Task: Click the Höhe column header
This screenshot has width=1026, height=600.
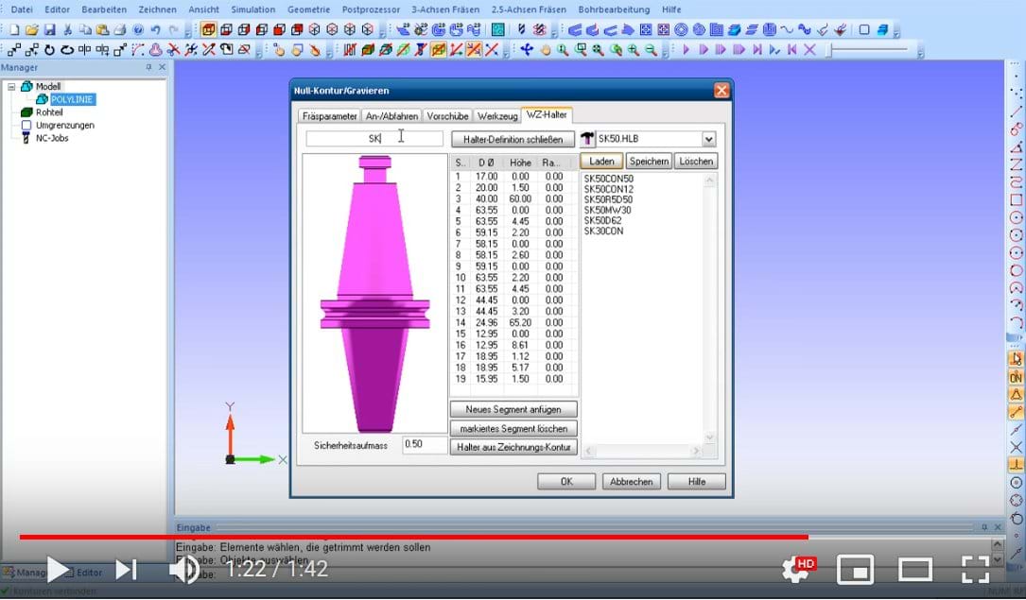Action: [x=520, y=163]
